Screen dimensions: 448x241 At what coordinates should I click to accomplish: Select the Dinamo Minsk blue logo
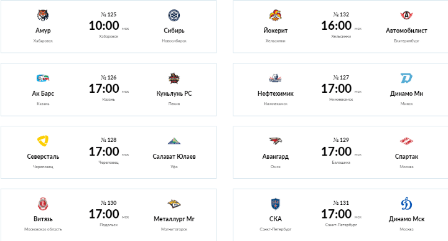point(406,78)
